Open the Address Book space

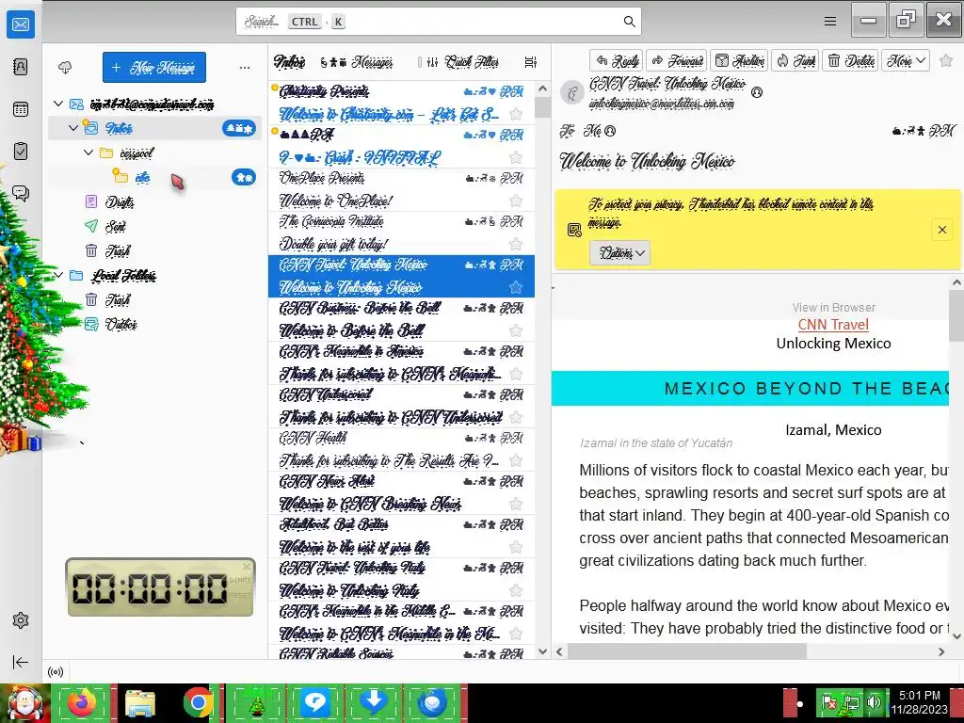[x=21, y=67]
